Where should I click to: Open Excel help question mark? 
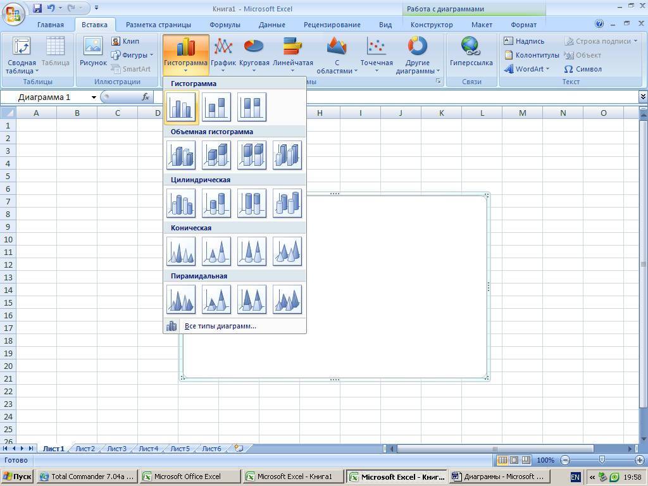599,23
